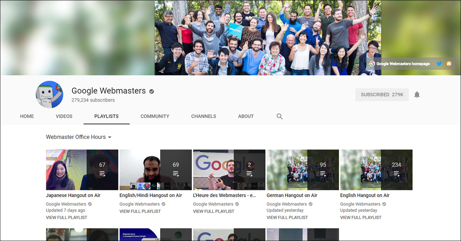
Task: Open the Google Webmasters homepage link
Action: (403, 64)
